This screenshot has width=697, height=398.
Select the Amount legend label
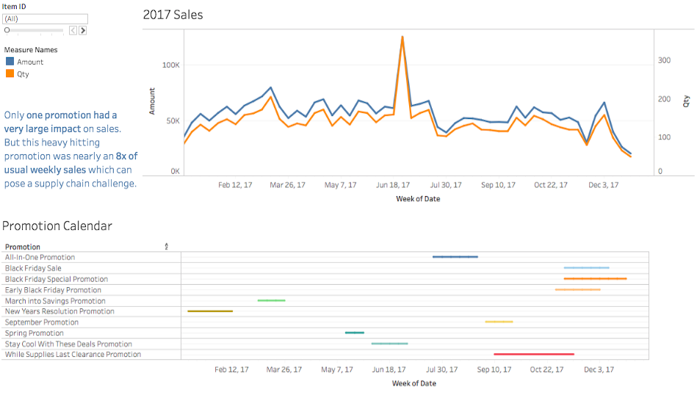pyautogui.click(x=30, y=62)
